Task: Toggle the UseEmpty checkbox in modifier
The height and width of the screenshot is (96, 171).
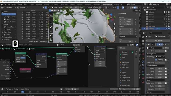Action: tap(156, 60)
